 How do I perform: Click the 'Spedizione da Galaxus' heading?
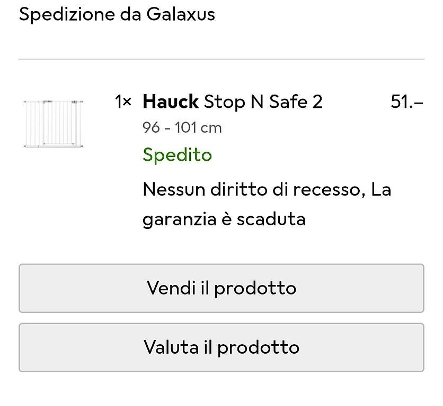[x=117, y=14]
